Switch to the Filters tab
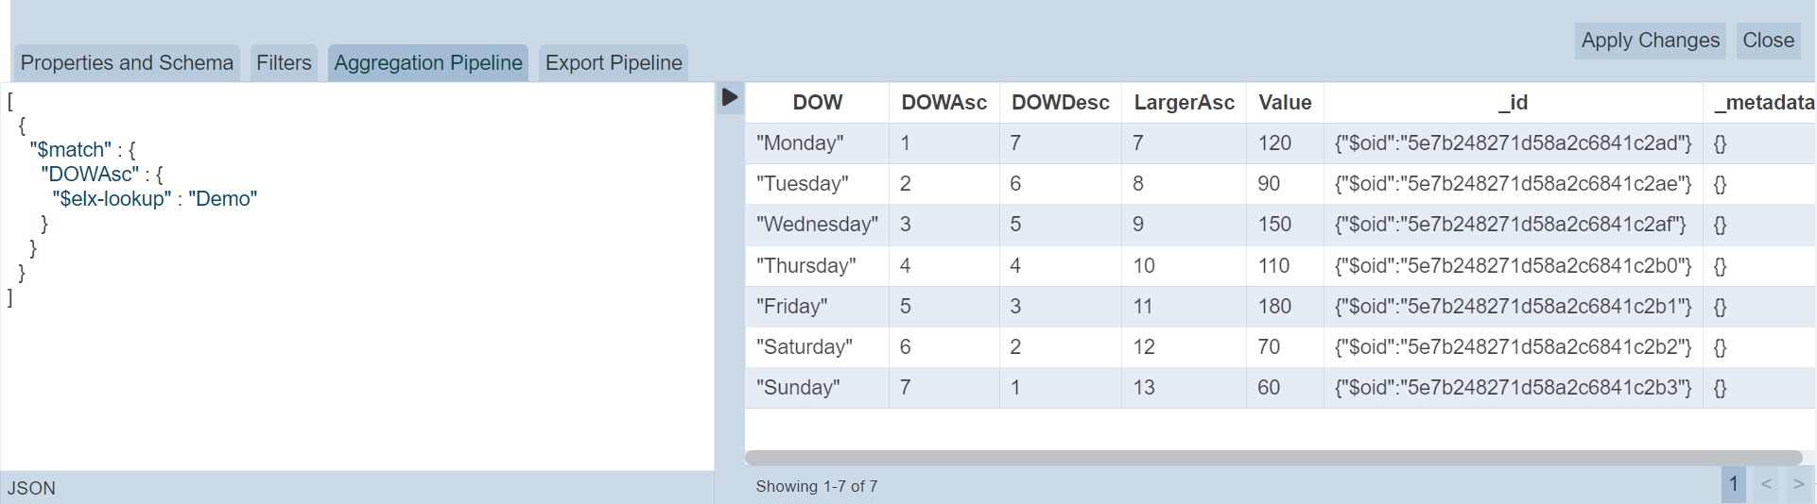Image resolution: width=1817 pixels, height=504 pixels. tap(284, 63)
